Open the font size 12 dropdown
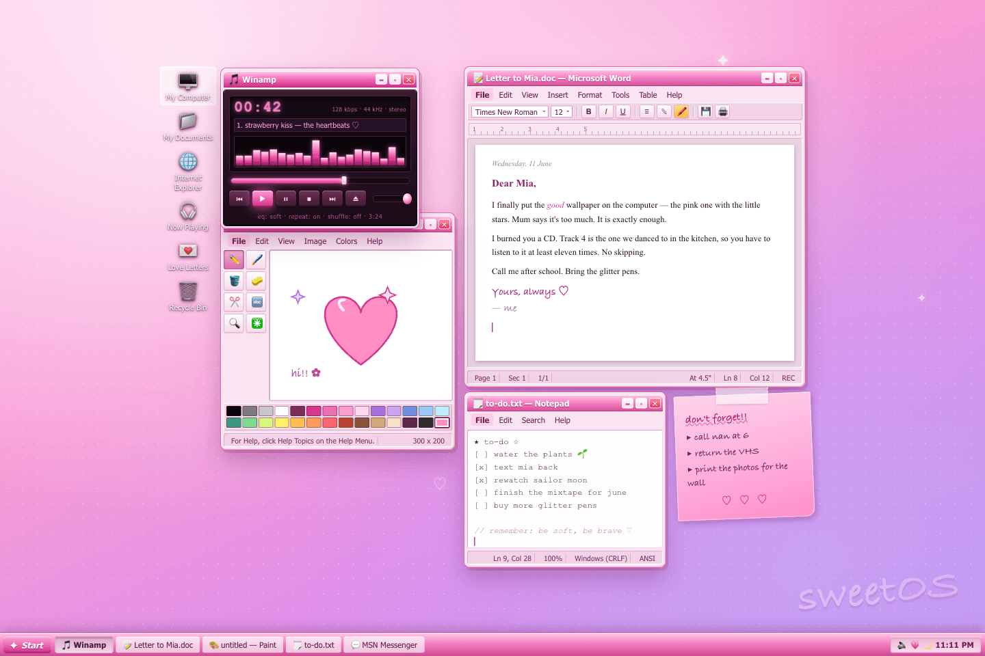 pyautogui.click(x=562, y=112)
